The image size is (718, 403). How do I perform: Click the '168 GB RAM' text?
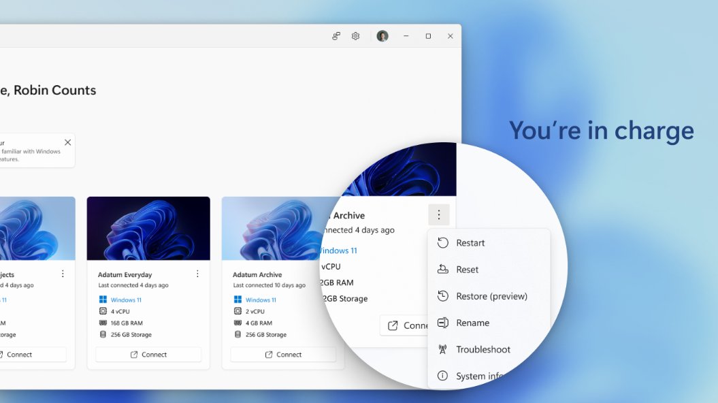click(127, 323)
